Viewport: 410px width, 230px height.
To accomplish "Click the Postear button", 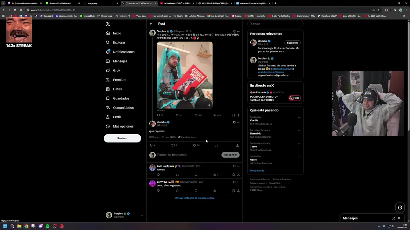I will pyautogui.click(x=122, y=138).
